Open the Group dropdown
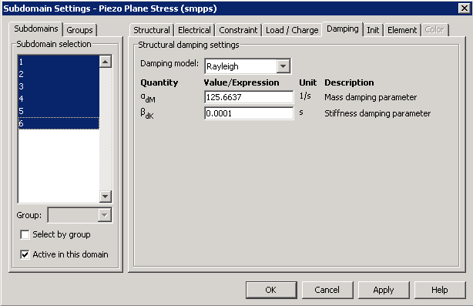 (x=80, y=215)
